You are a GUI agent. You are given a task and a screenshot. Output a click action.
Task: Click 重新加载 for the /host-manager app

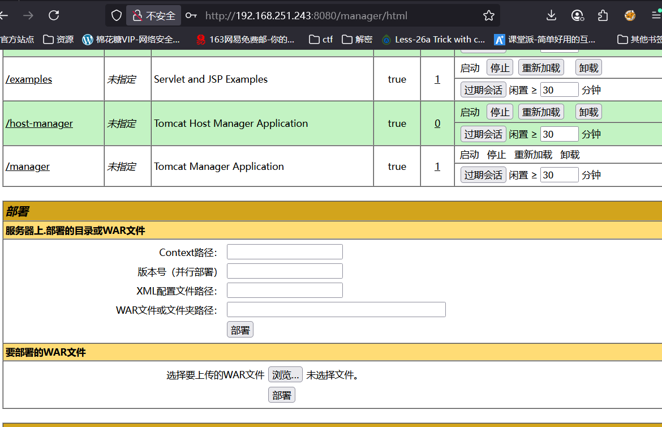point(541,112)
